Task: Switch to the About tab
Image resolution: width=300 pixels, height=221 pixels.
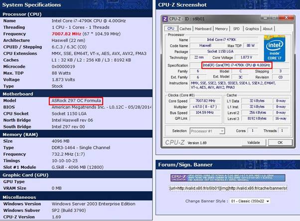Action: coord(268,29)
